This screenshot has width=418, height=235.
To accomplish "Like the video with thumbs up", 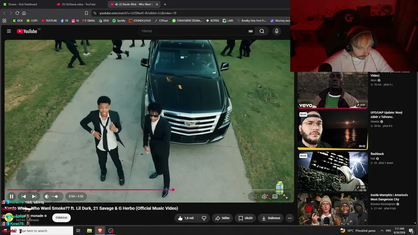I will [186, 218].
